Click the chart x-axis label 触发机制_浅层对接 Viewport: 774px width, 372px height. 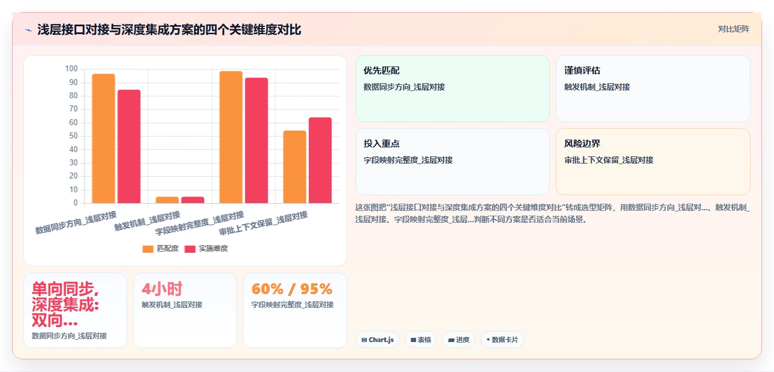147,221
